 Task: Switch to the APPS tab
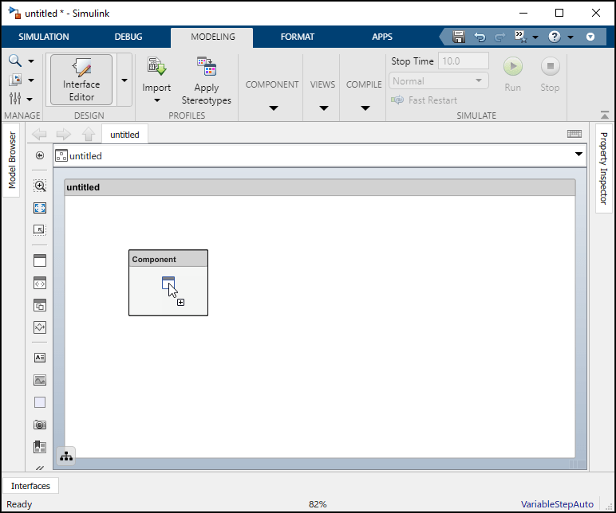(382, 37)
